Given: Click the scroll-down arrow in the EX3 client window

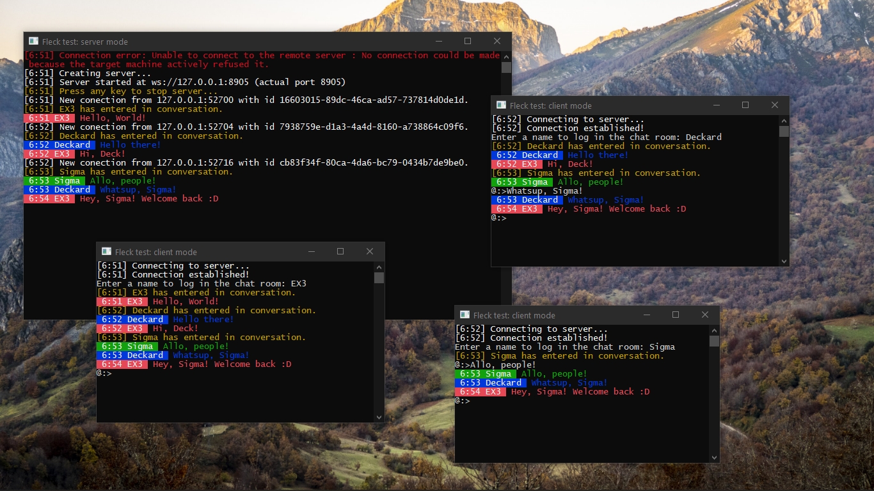Looking at the screenshot, I should (379, 417).
